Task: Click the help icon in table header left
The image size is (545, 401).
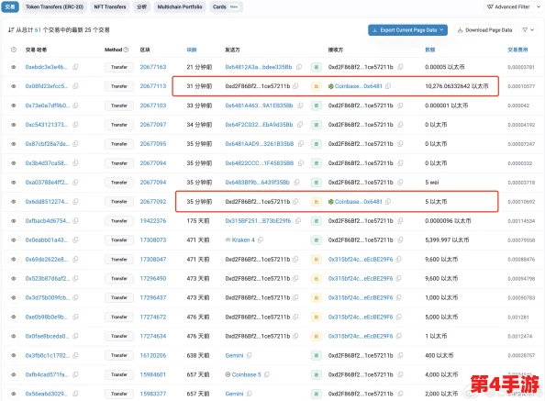Action: [14, 50]
